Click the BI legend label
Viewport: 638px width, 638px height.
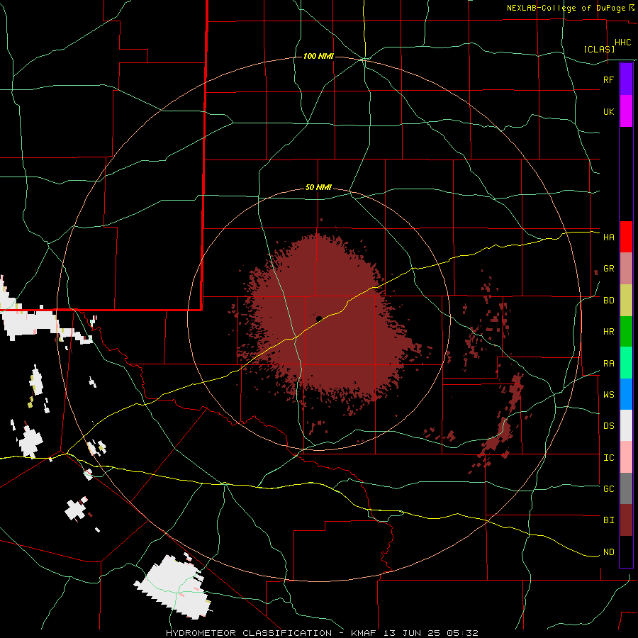click(x=608, y=520)
